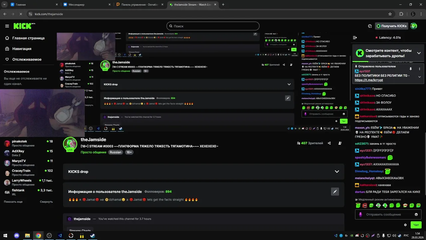Click the Отправить сообщение chat input

(x=388, y=214)
